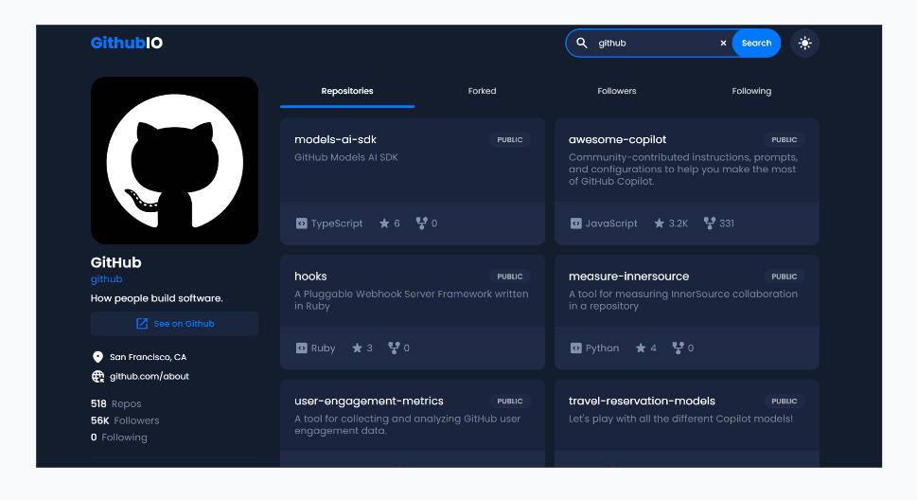
Task: Open the travel-reservation-models repository
Action: (x=643, y=402)
